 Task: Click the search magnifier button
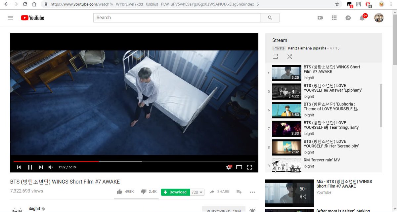[x=270, y=18]
